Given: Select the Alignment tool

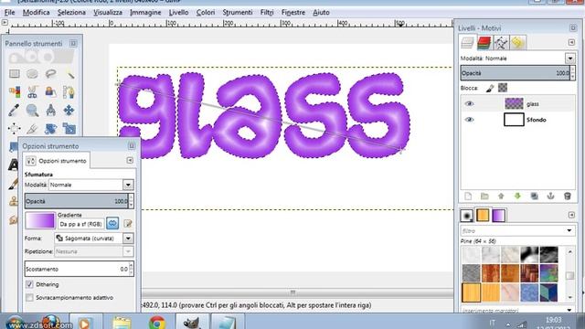Looking at the screenshot, I should (15, 128).
